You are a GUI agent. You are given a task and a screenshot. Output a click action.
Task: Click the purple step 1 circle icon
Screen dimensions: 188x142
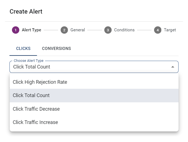point(16,30)
